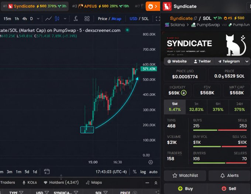
Task: Minimize the transactions panel
Action: click(x=147, y=183)
